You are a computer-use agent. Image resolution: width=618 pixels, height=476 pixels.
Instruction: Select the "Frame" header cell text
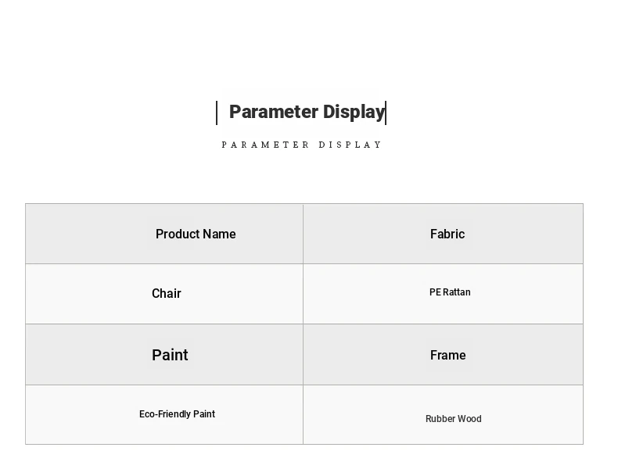pyautogui.click(x=448, y=355)
